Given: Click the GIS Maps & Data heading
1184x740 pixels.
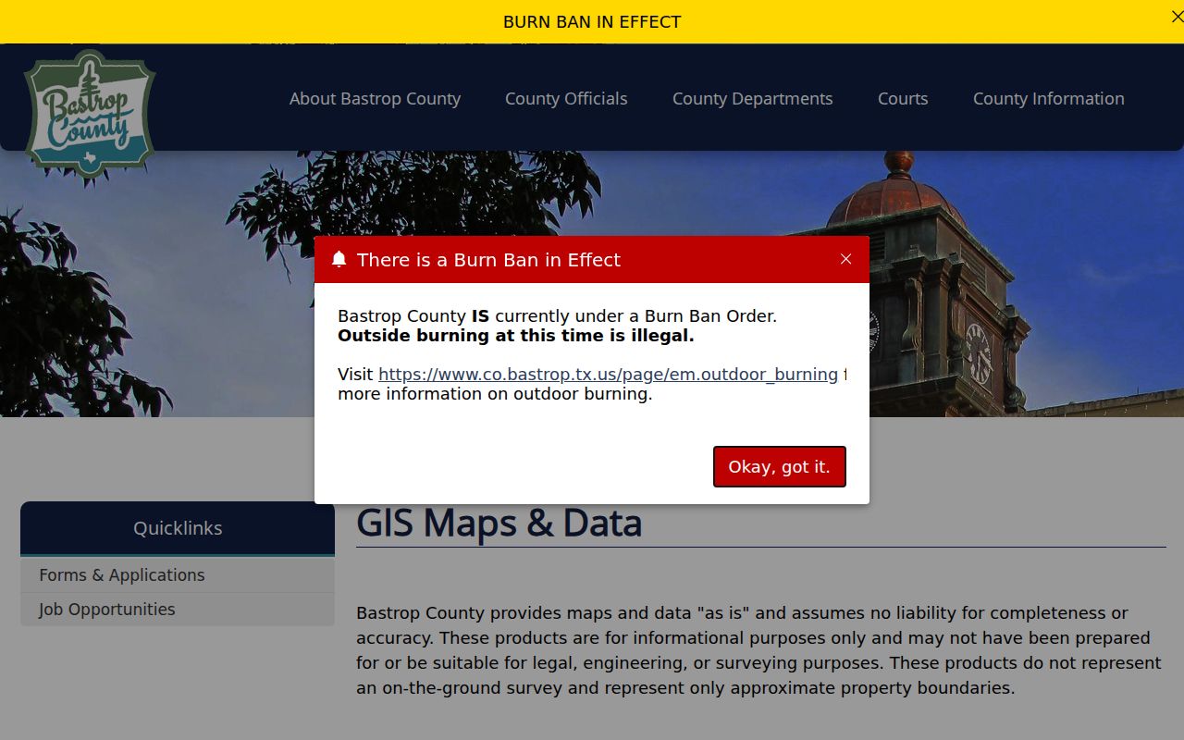Looking at the screenshot, I should tap(499, 523).
